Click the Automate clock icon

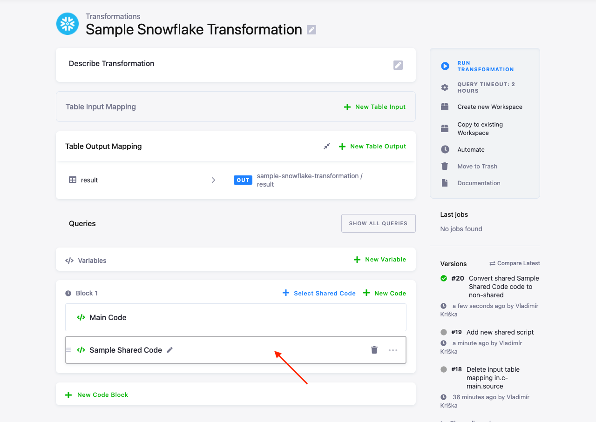(x=445, y=149)
